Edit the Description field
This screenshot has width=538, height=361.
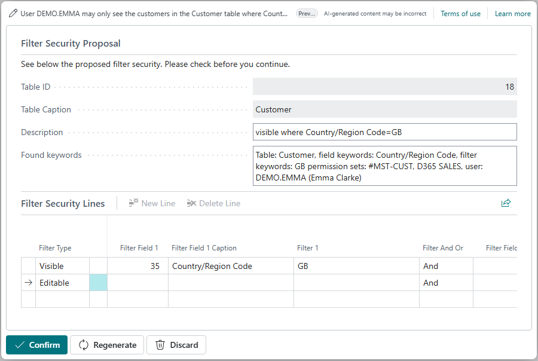coord(384,132)
